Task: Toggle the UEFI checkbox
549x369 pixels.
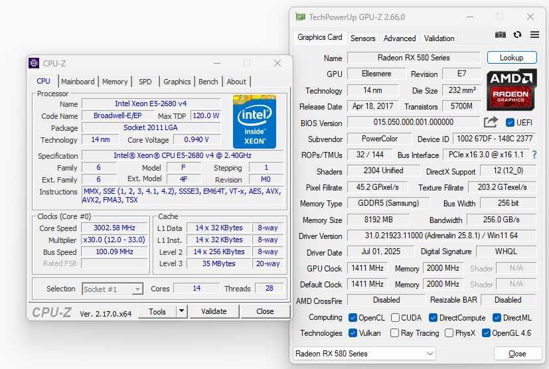Action: coord(510,122)
